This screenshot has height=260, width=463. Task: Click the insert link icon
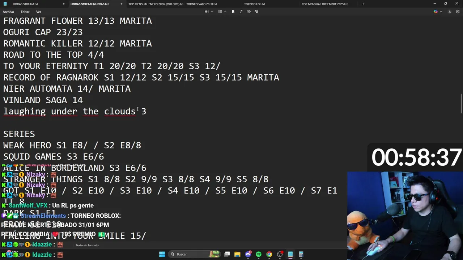(249, 12)
